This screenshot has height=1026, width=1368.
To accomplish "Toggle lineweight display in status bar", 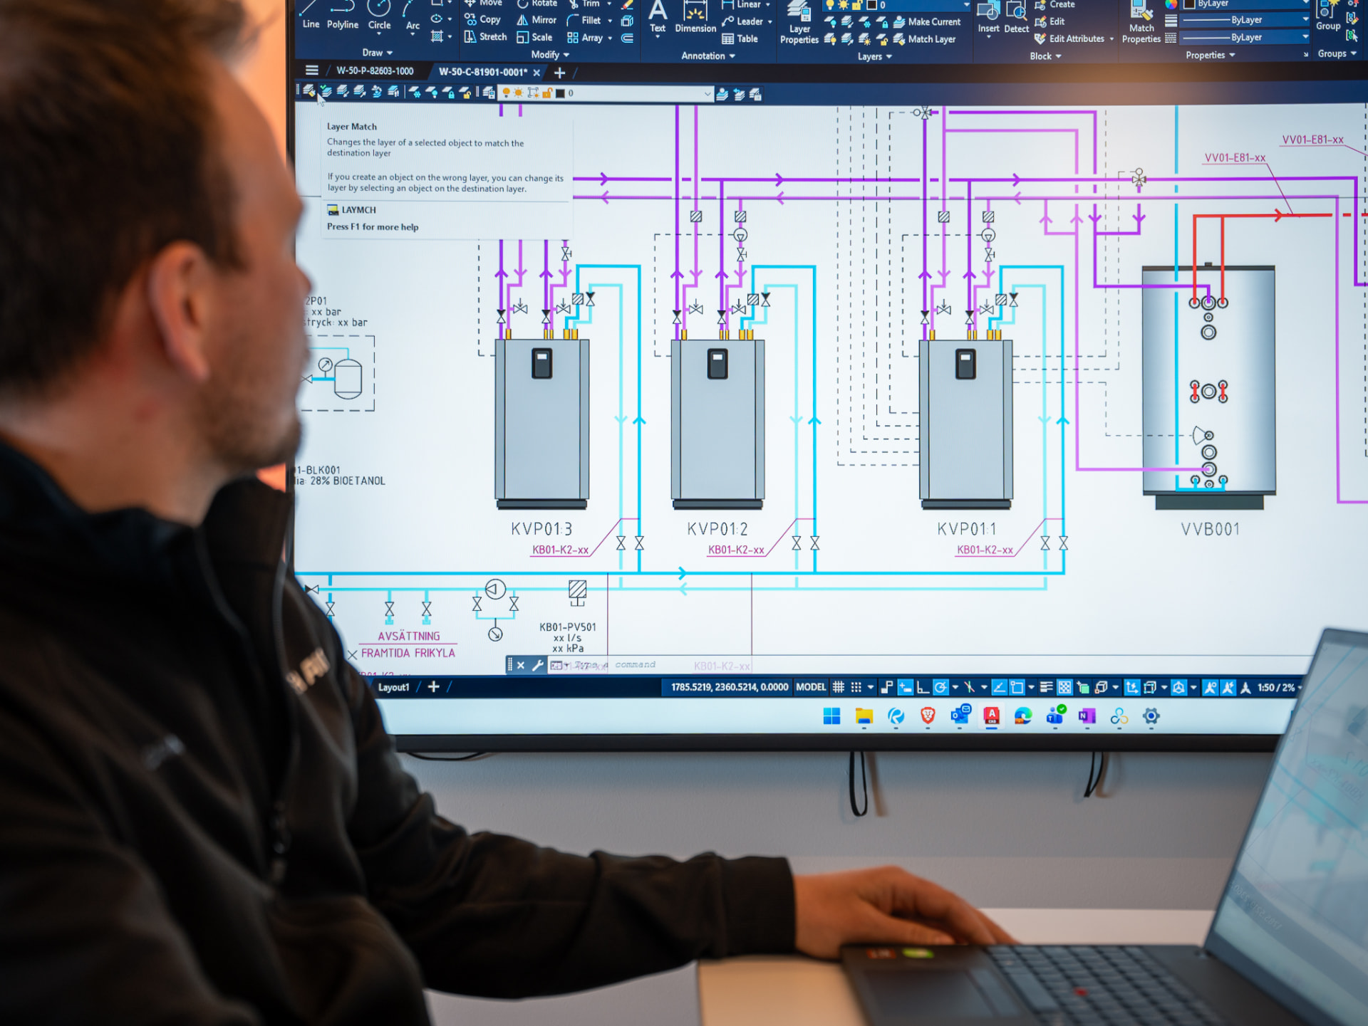I will pyautogui.click(x=1046, y=687).
